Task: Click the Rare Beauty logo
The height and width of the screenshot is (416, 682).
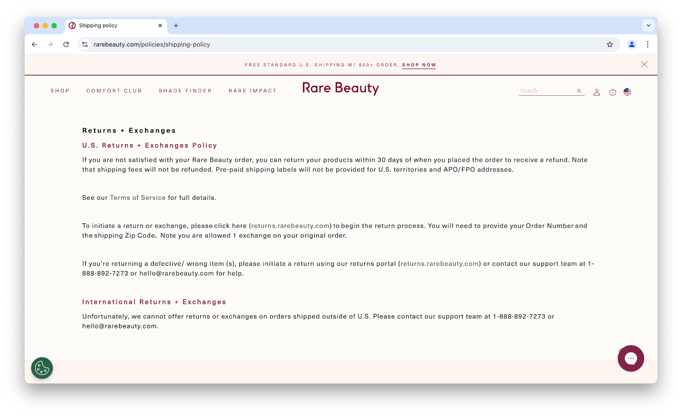Action: (341, 88)
